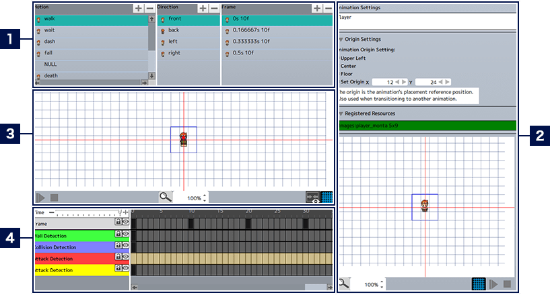Stop the animation in the right preview panel
The image size is (550, 295).
tap(507, 284)
